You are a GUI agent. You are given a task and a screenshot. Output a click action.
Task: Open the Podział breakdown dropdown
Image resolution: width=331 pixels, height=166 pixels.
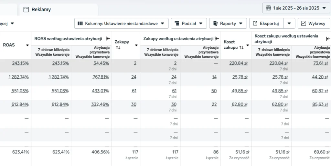coord(189,23)
